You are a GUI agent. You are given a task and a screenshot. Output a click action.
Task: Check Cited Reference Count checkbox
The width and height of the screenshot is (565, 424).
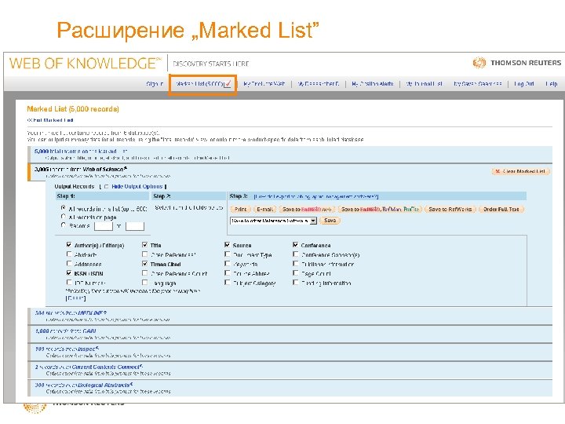coord(145,273)
